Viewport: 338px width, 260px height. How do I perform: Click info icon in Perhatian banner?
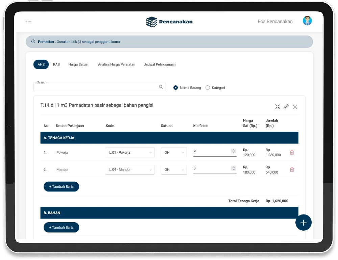point(33,42)
